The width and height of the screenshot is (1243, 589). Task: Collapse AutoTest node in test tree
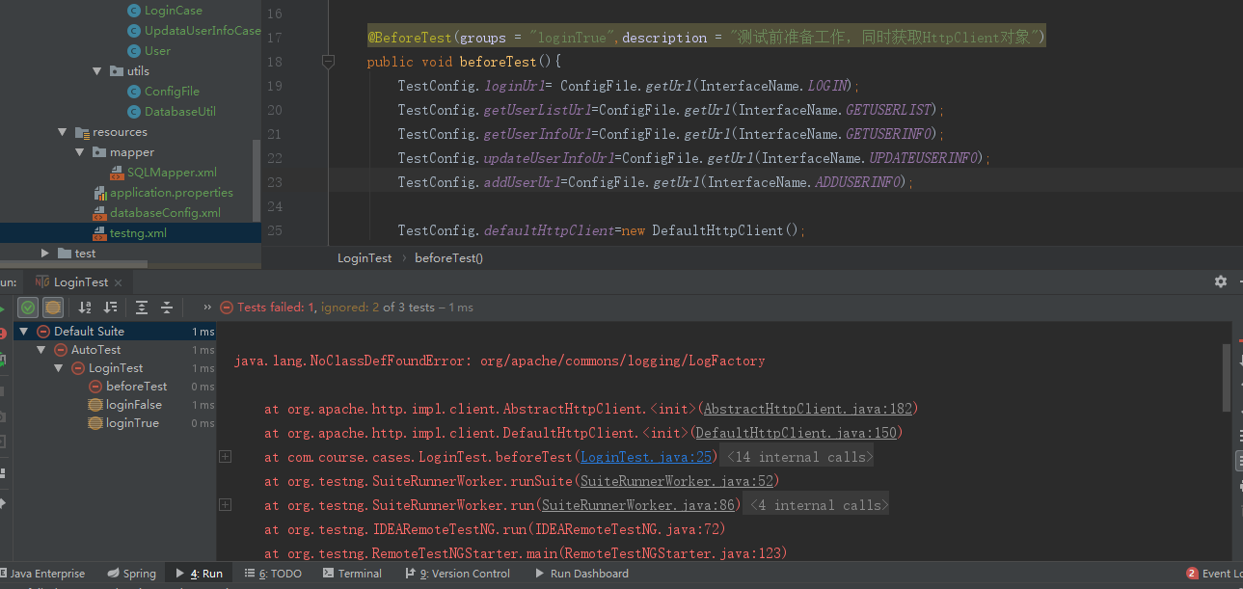(x=41, y=350)
